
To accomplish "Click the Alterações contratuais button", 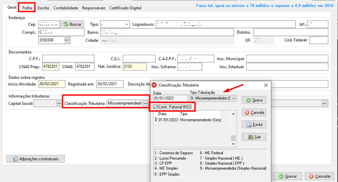I will pos(35,159).
